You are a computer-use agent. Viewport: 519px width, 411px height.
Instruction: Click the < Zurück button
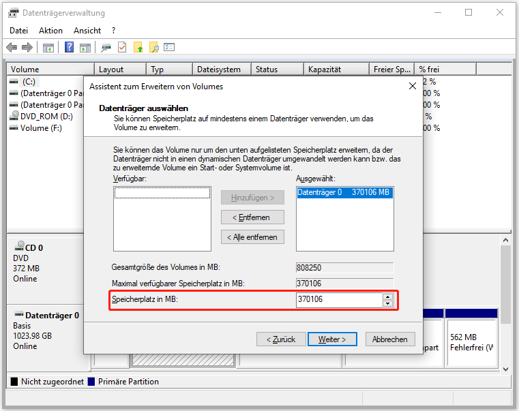[281, 339]
